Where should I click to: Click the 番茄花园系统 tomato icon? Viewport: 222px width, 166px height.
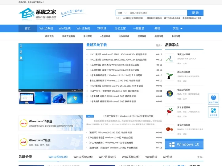pyautogui.click(x=170, y=129)
